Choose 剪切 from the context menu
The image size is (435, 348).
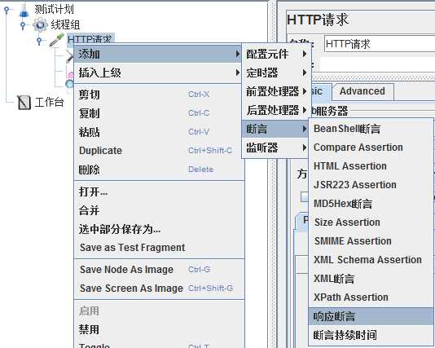click(x=159, y=95)
